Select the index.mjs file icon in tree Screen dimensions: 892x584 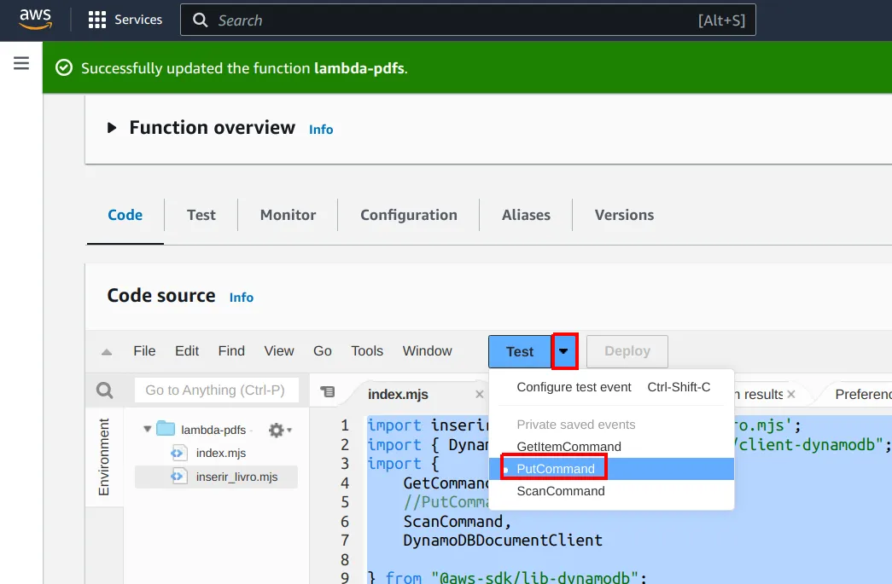[x=178, y=453]
